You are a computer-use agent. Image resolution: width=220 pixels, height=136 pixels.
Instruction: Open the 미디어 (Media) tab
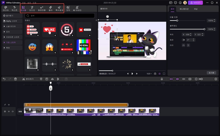(x=6, y=8)
